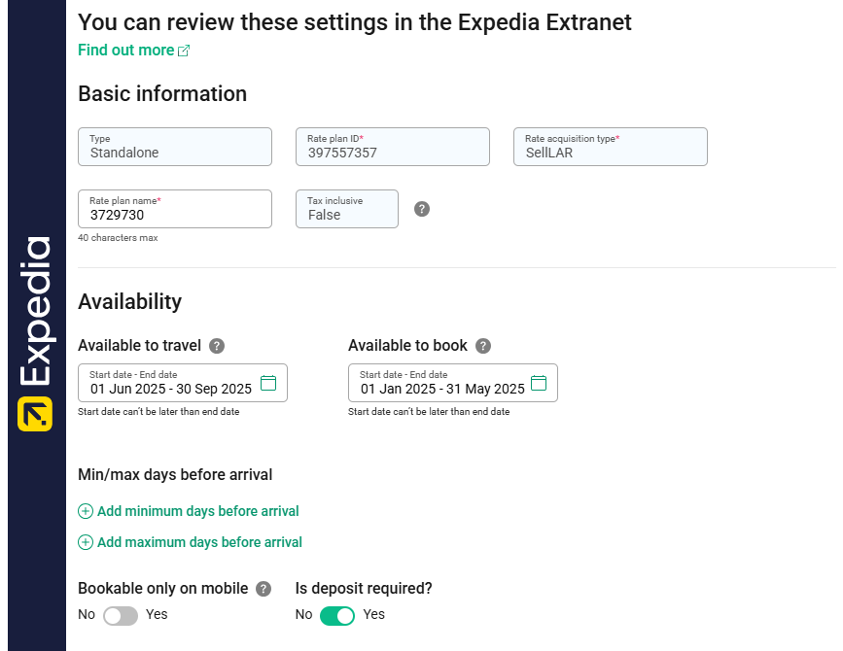Screen dimensions: 843x651
Task: Click the Rate plan ID field
Action: (393, 152)
